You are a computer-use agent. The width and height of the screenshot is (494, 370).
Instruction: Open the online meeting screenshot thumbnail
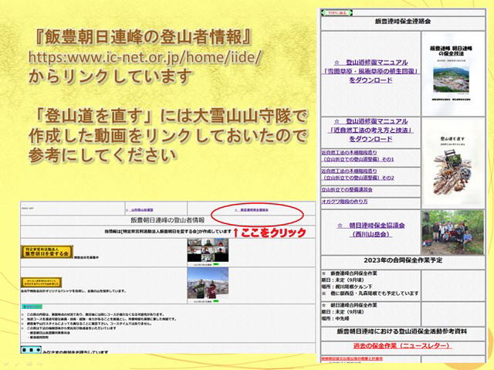coord(208,252)
